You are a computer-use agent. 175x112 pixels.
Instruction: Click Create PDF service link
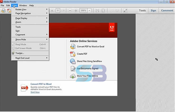82,54
